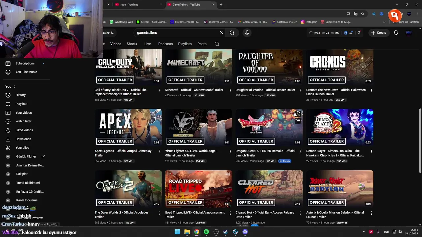Clear the gametrailers search text
The image size is (422, 237).
pyautogui.click(x=222, y=33)
